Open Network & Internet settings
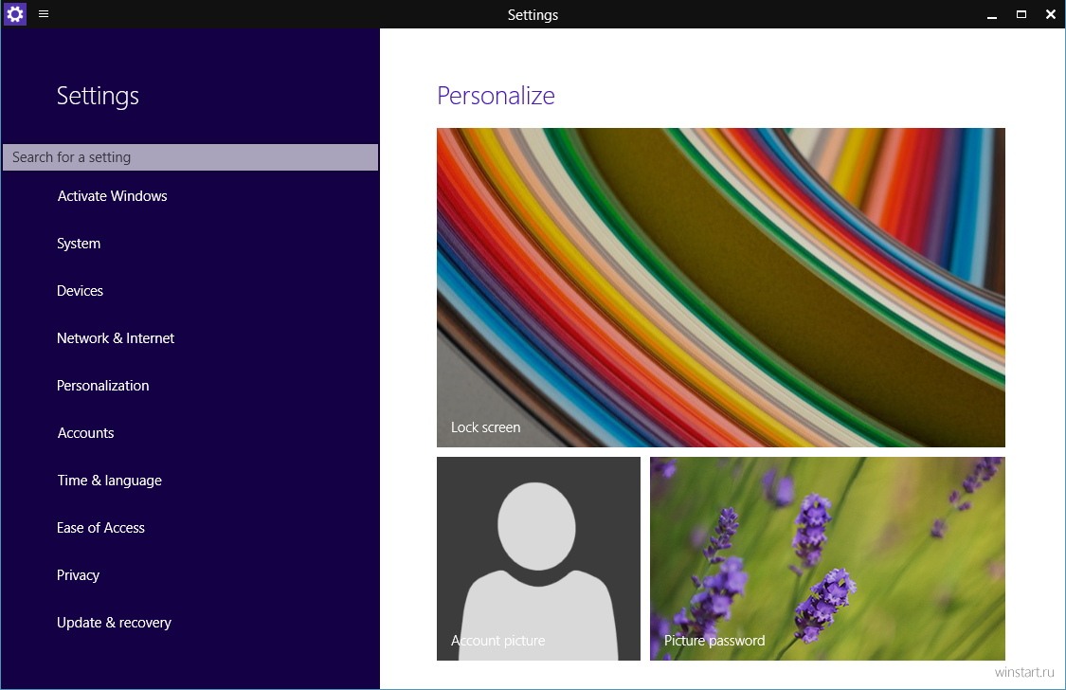1066x690 pixels. 116,337
